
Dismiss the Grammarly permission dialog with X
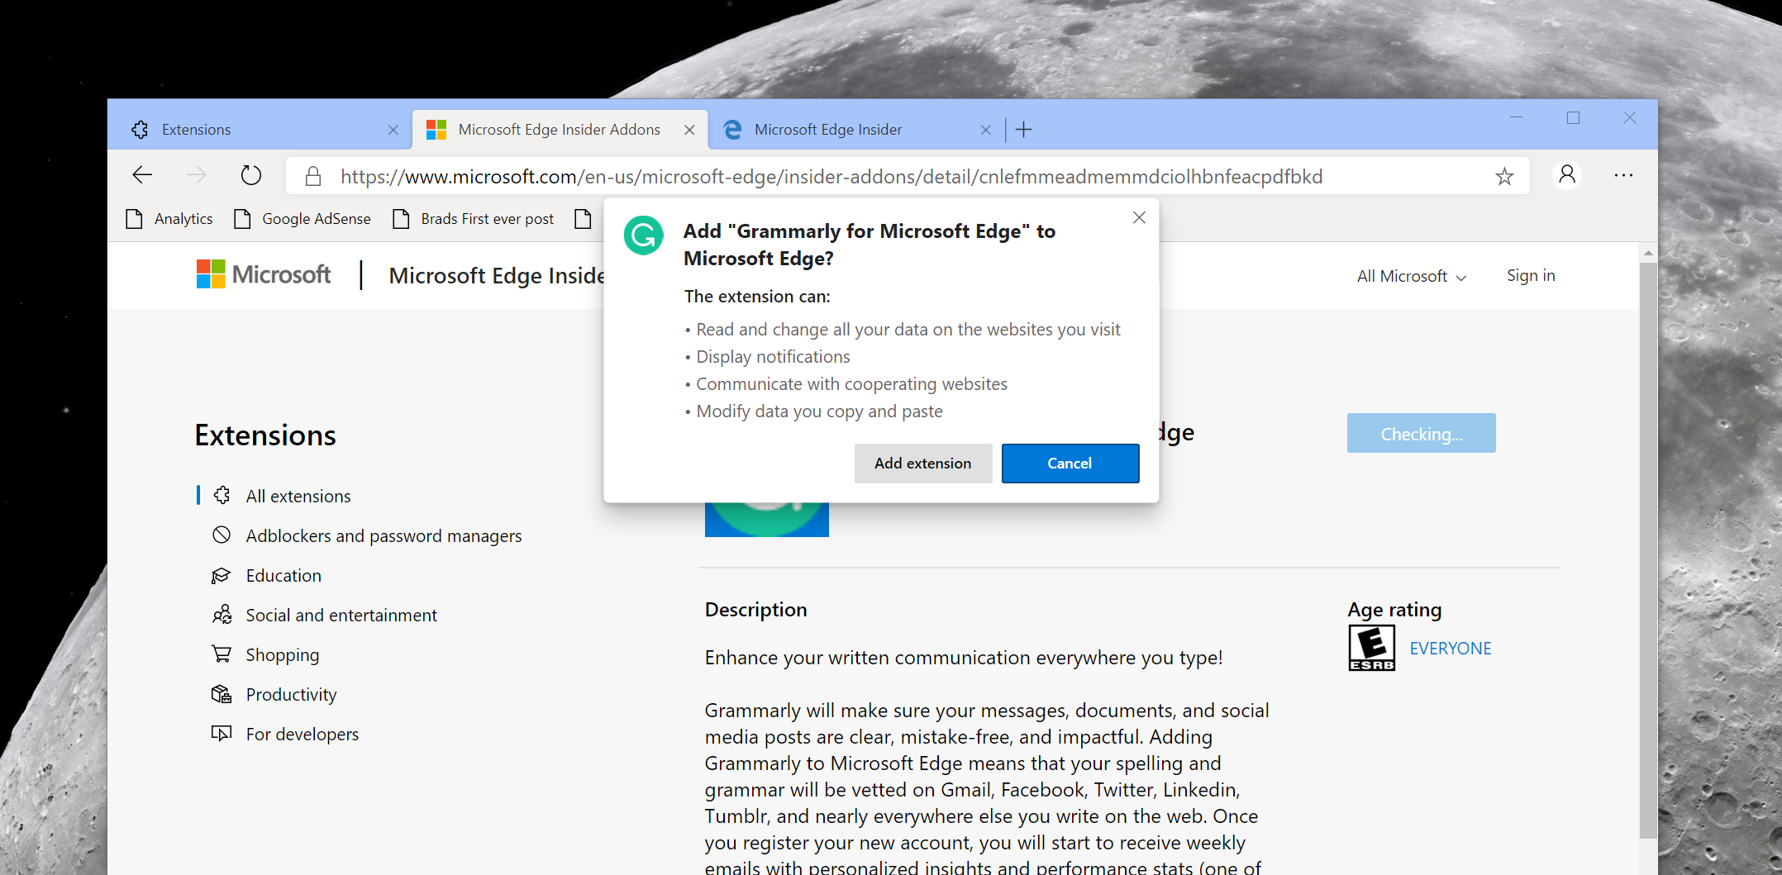[1139, 217]
